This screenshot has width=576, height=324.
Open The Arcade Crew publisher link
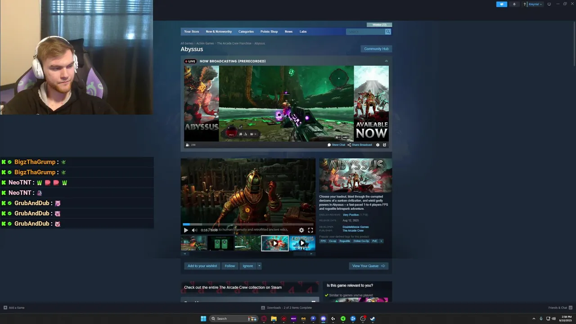click(x=353, y=230)
